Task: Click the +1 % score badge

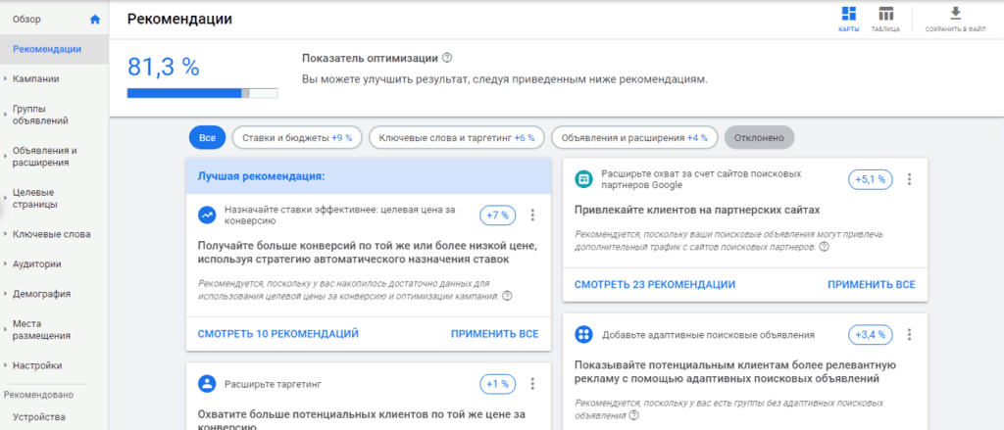Action: [x=498, y=384]
